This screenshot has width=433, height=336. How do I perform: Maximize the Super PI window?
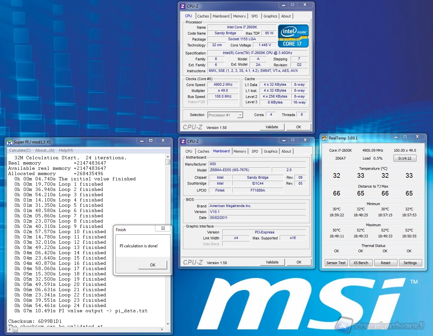coord(151,141)
